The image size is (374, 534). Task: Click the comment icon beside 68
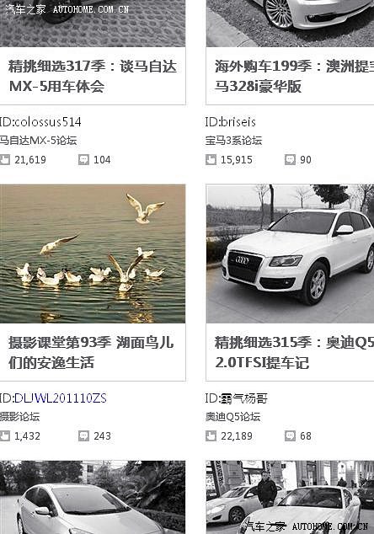tap(291, 436)
